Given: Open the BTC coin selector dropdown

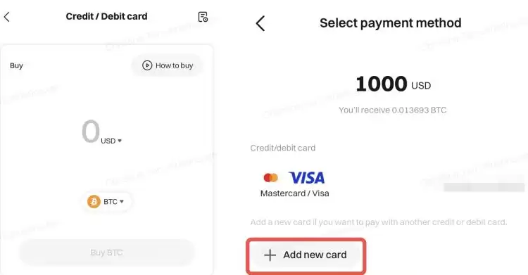Looking at the screenshot, I should pyautogui.click(x=106, y=202).
